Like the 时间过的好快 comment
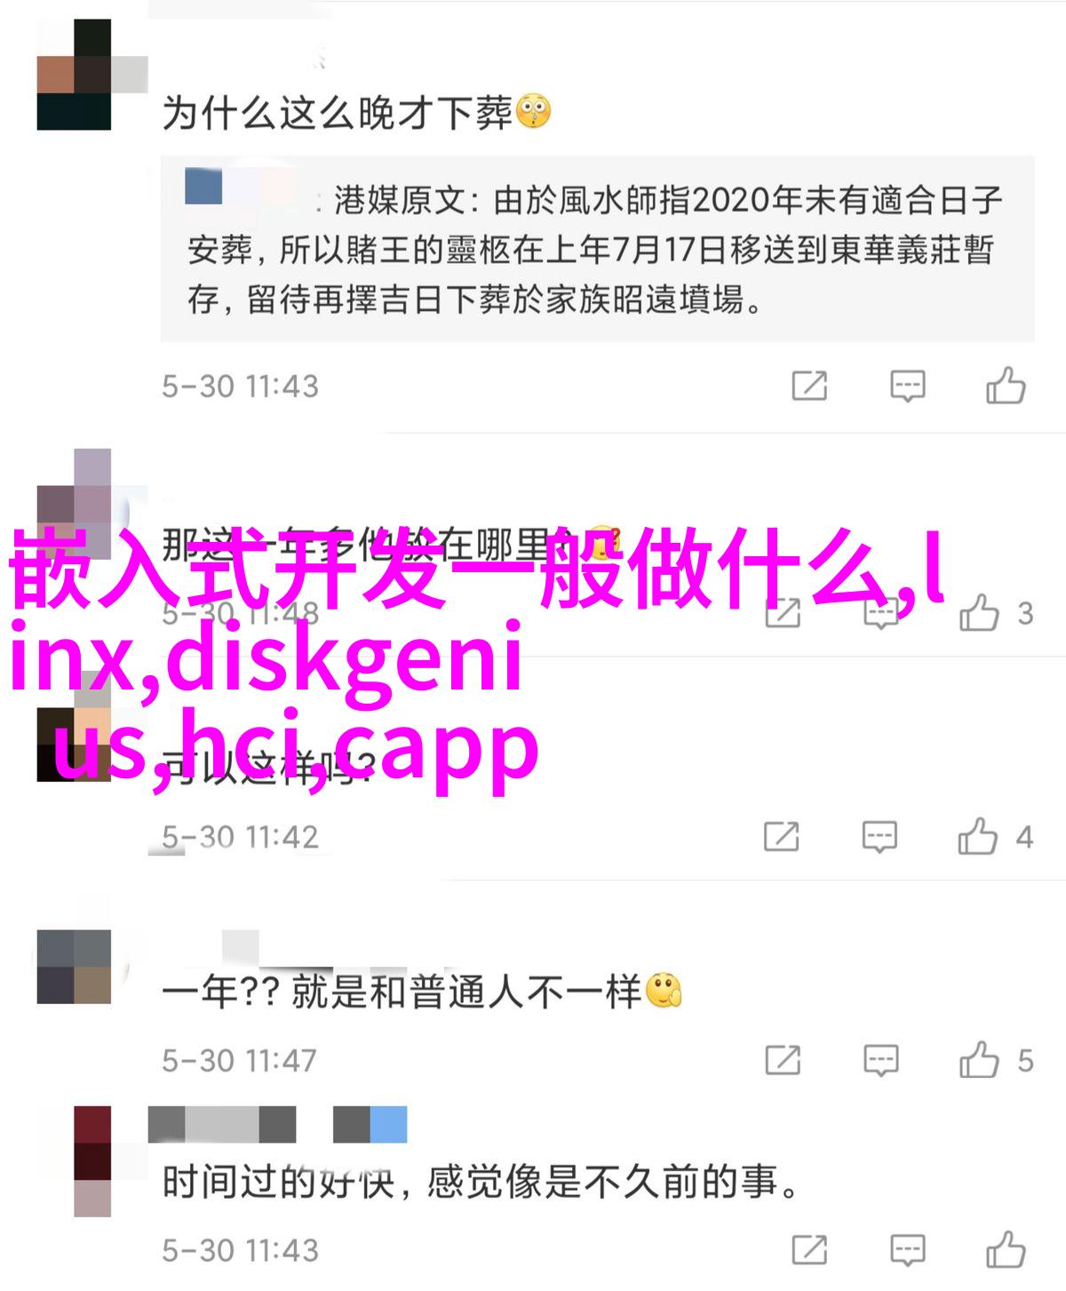The height and width of the screenshot is (1291, 1066). click(x=1006, y=1250)
